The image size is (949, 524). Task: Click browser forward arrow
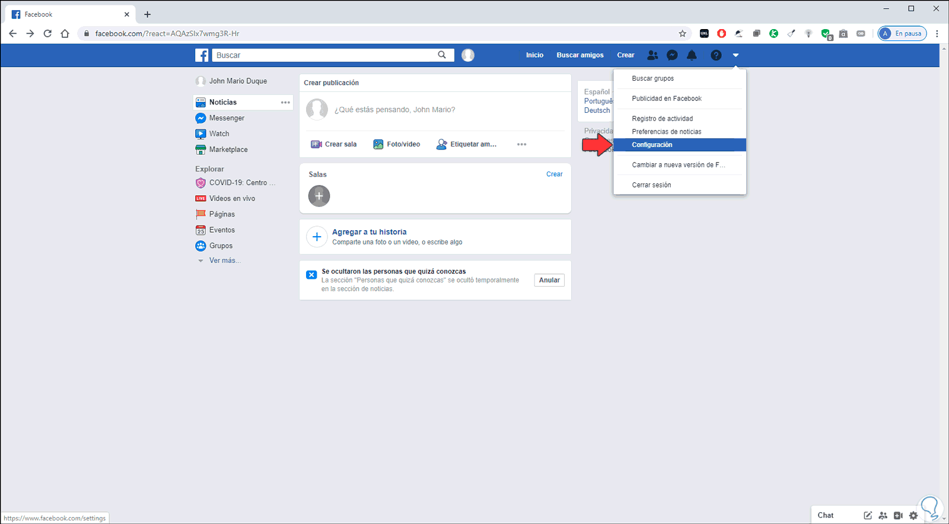(30, 33)
